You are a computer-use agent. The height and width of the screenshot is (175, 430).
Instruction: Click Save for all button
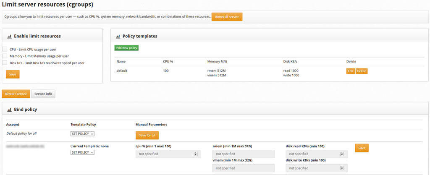pos(147,135)
